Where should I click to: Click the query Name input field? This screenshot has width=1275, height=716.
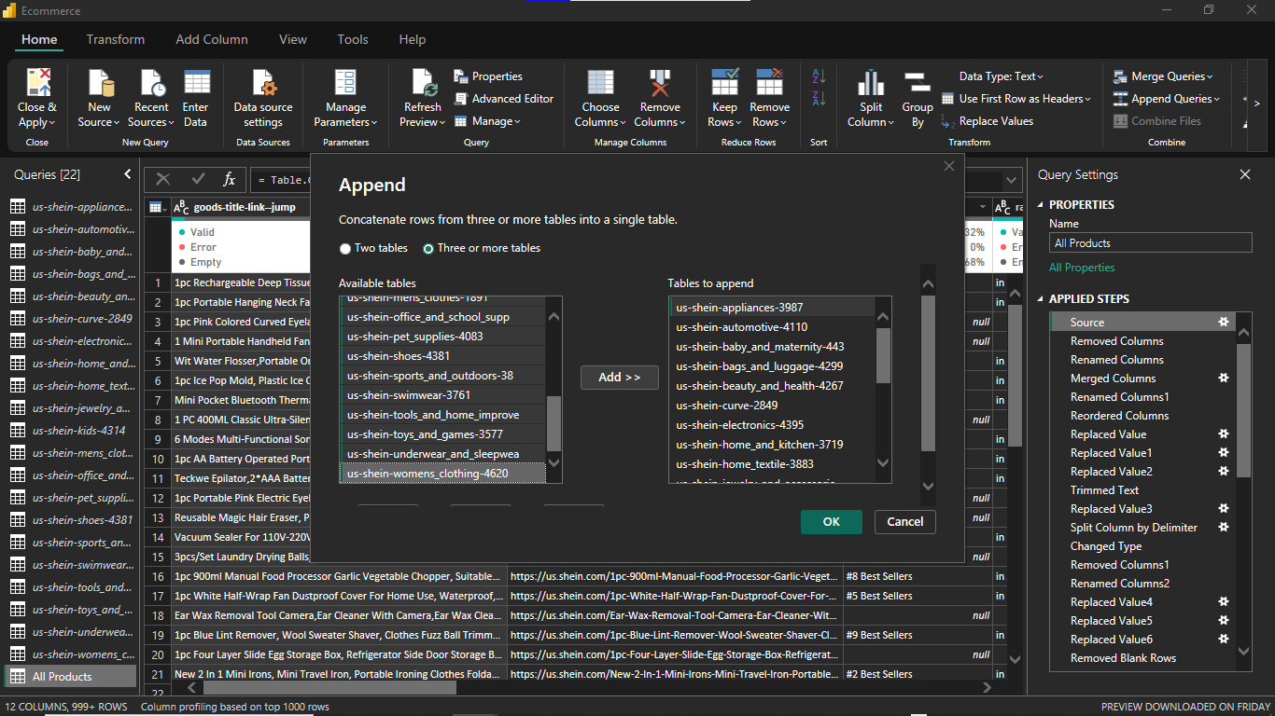(1150, 243)
